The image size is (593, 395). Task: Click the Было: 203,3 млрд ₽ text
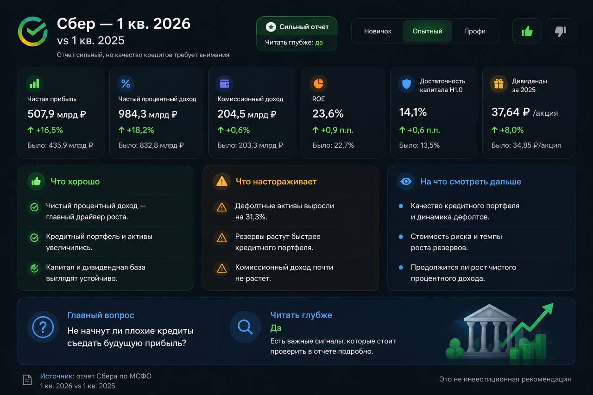tap(250, 145)
